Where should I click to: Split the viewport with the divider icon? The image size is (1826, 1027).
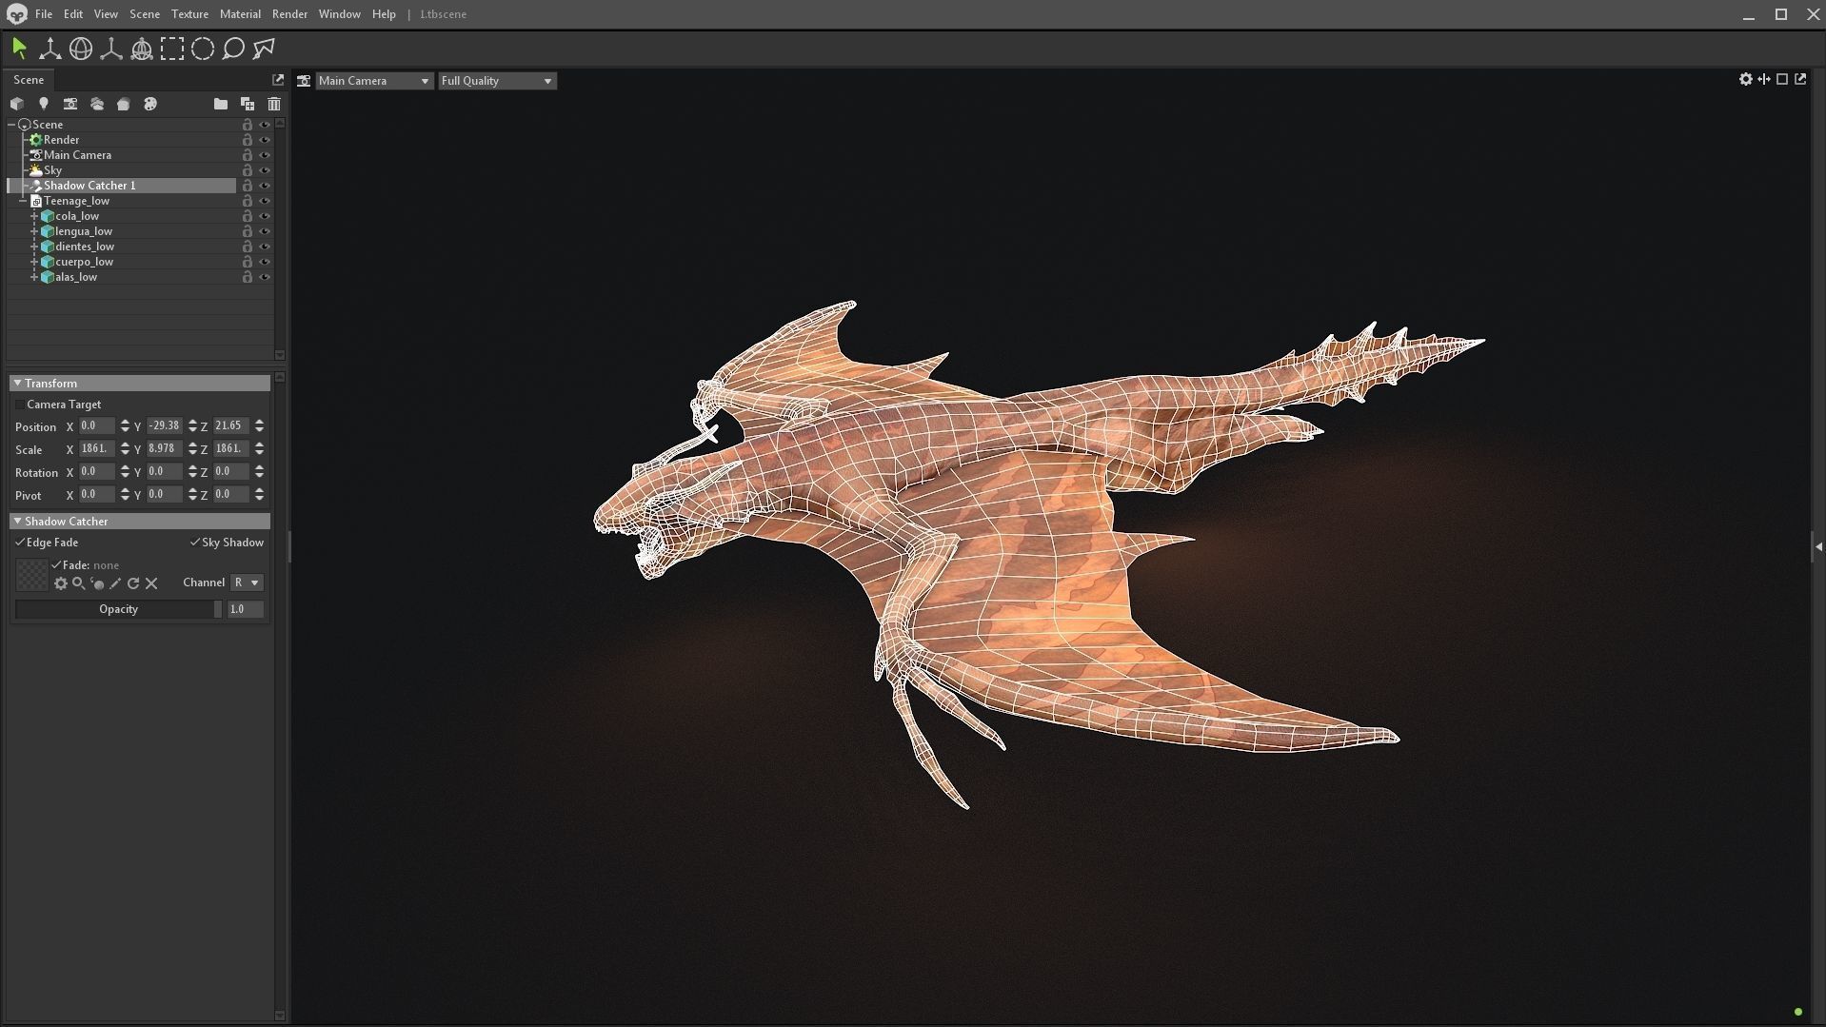(1764, 80)
